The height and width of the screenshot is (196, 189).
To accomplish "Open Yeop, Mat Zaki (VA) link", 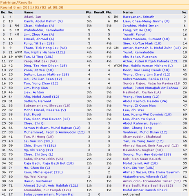I will (40, 61).
